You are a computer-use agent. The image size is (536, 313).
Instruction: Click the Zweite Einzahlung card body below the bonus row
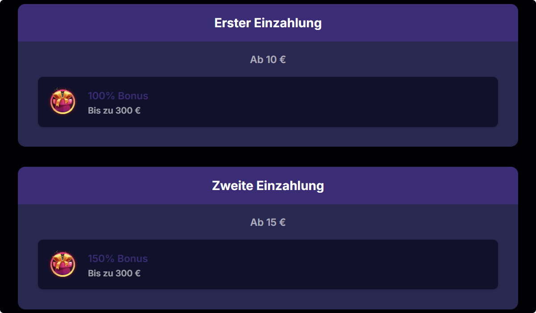tap(268, 299)
